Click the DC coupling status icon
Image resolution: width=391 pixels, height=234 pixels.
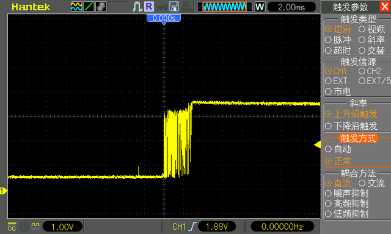[x=12, y=227]
